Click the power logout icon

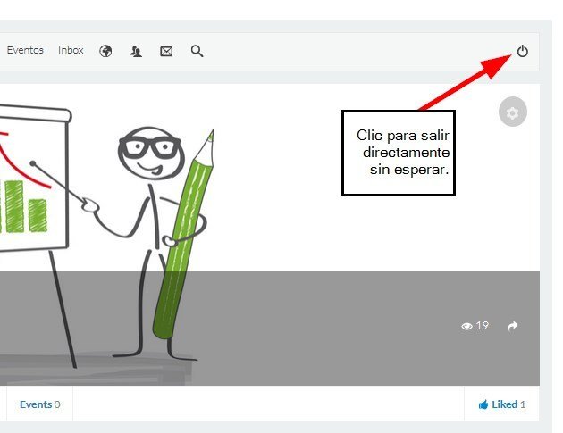[x=522, y=51]
